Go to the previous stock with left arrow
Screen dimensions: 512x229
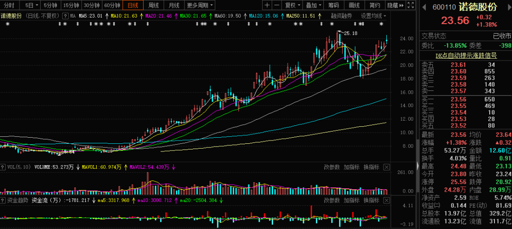(423, 7)
